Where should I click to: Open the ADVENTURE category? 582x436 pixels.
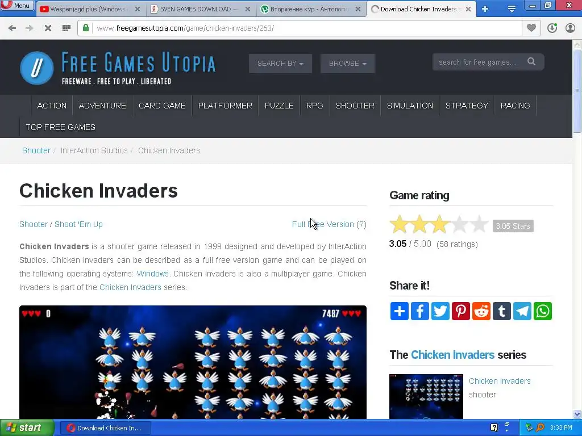click(x=102, y=106)
